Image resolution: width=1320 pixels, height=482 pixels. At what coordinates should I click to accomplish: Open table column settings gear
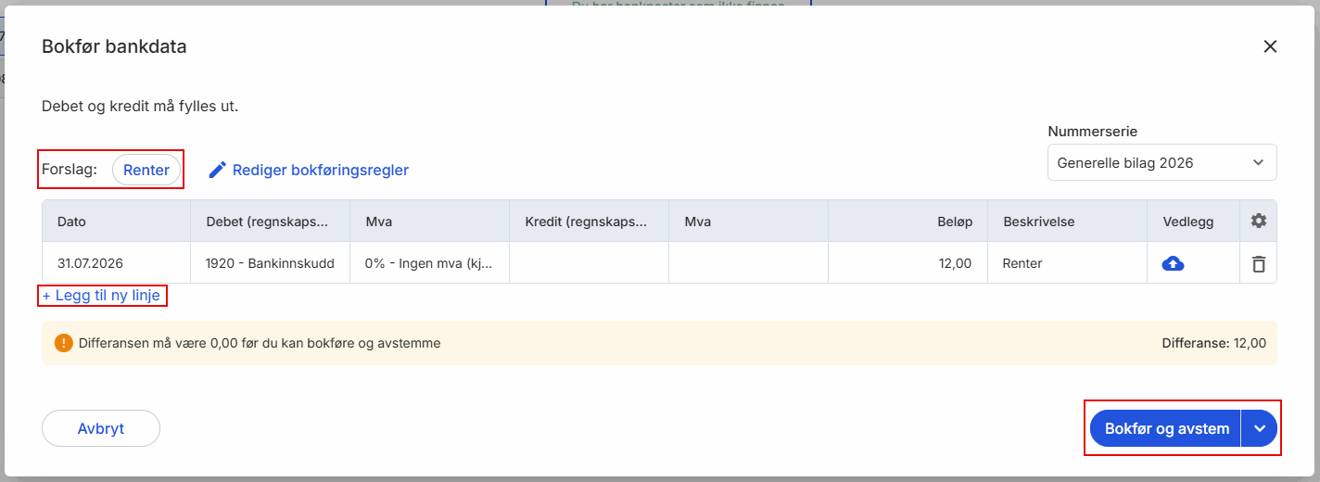1258,221
